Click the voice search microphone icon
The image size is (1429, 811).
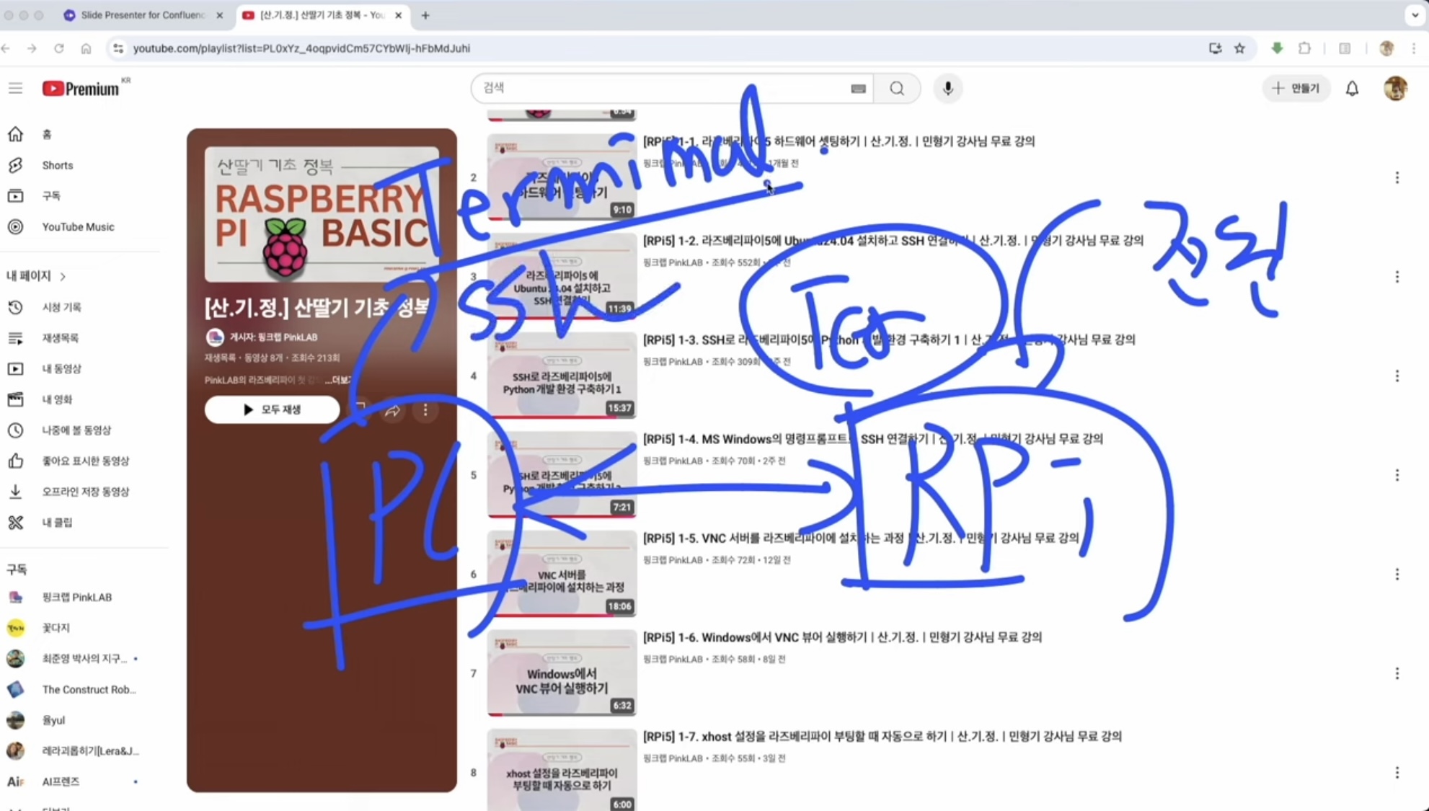947,88
